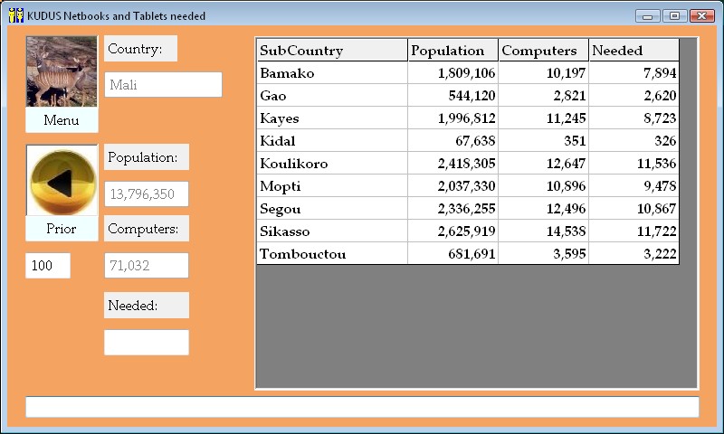Select the Bamako row in the table
The height and width of the screenshot is (434, 724).
pos(331,73)
